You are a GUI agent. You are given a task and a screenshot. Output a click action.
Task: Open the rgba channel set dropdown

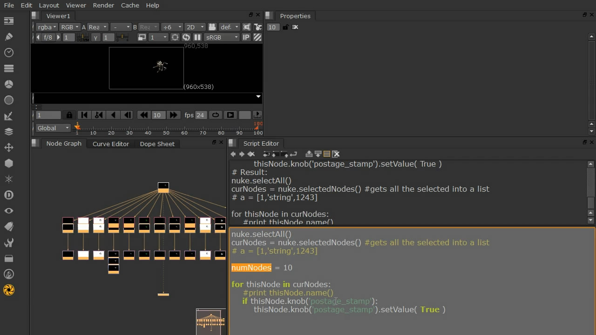(47, 27)
